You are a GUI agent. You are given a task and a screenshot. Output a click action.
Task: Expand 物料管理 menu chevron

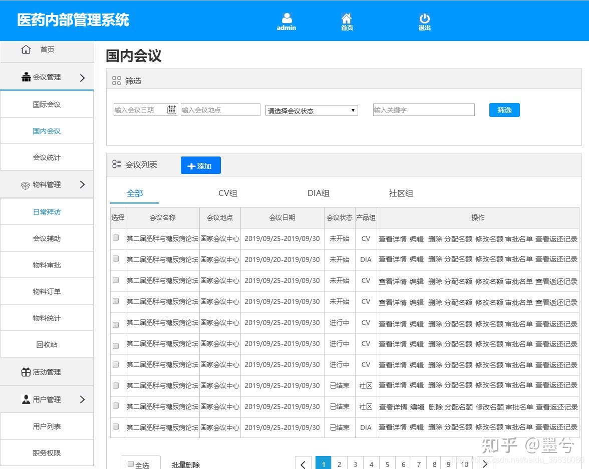82,184
